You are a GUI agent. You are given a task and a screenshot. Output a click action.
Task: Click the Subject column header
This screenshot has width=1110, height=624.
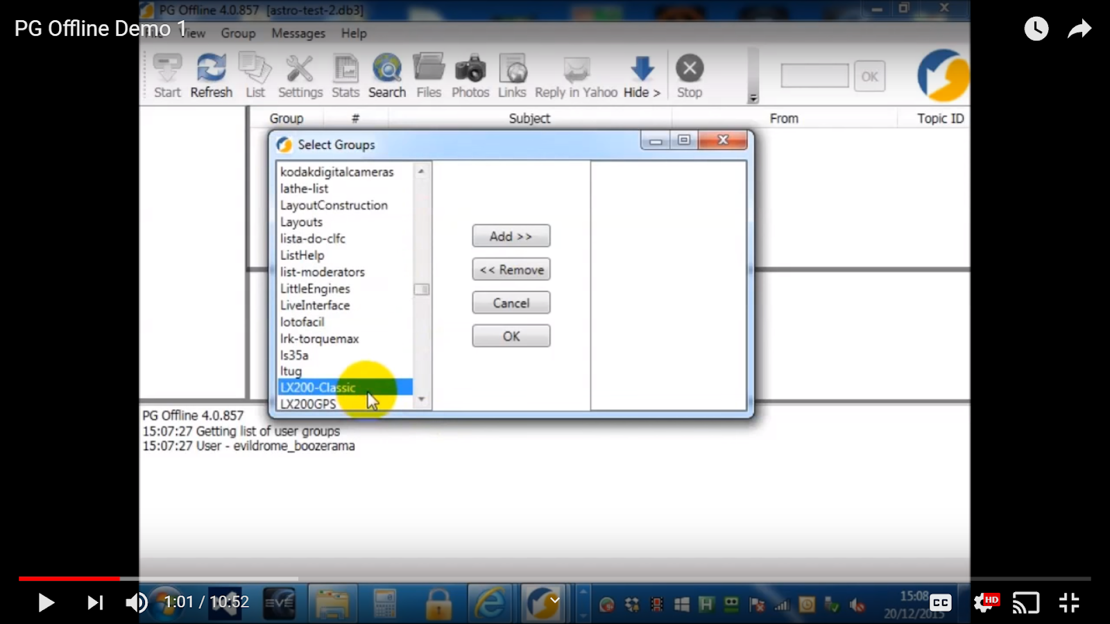(529, 119)
